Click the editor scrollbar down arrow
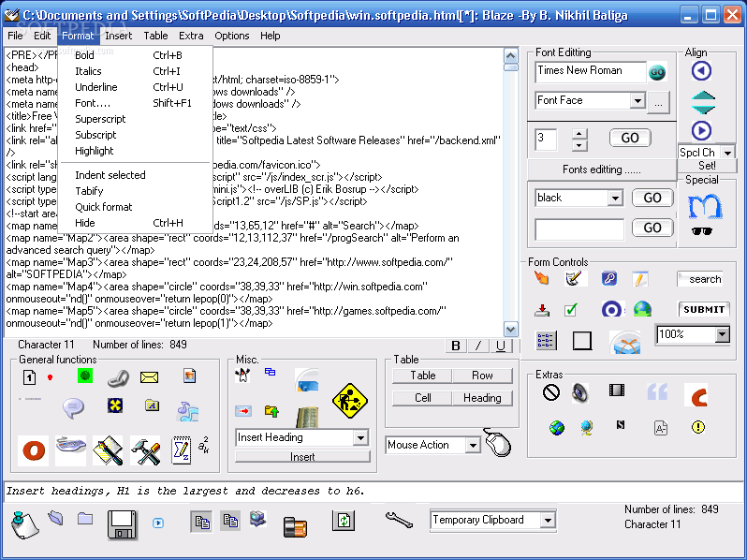 511,329
